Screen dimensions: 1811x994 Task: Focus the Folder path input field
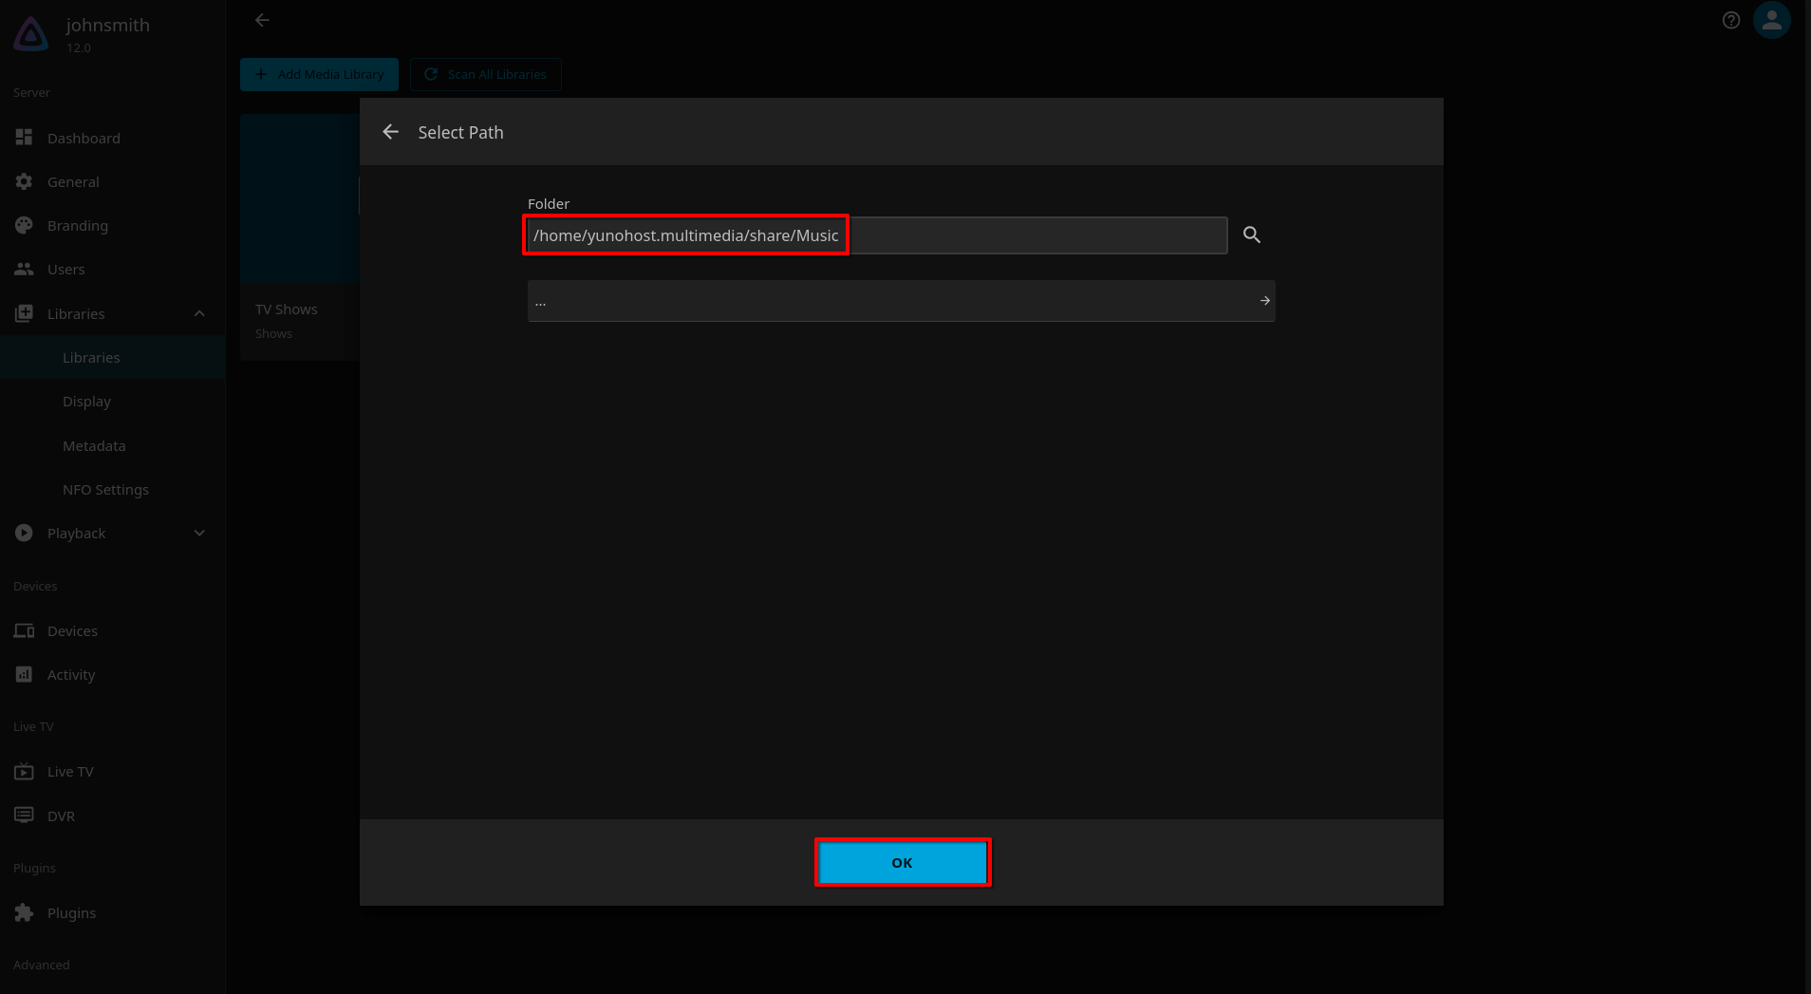877,234
